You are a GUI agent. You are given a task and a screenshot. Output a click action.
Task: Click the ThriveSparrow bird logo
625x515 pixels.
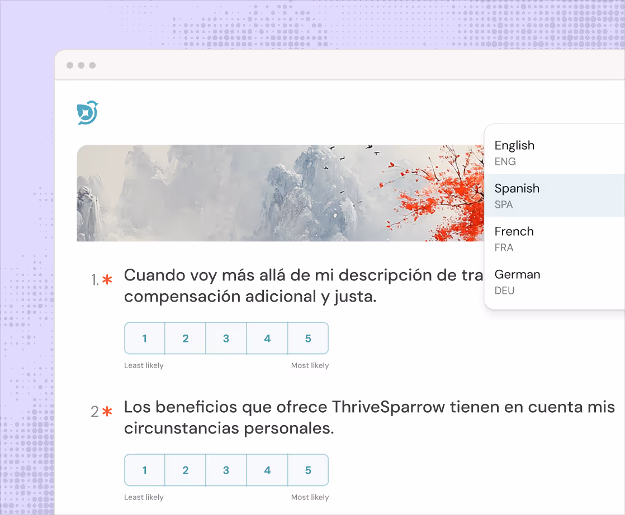(x=87, y=112)
